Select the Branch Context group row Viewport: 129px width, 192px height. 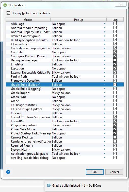pyautogui.click(x=65, y=36)
